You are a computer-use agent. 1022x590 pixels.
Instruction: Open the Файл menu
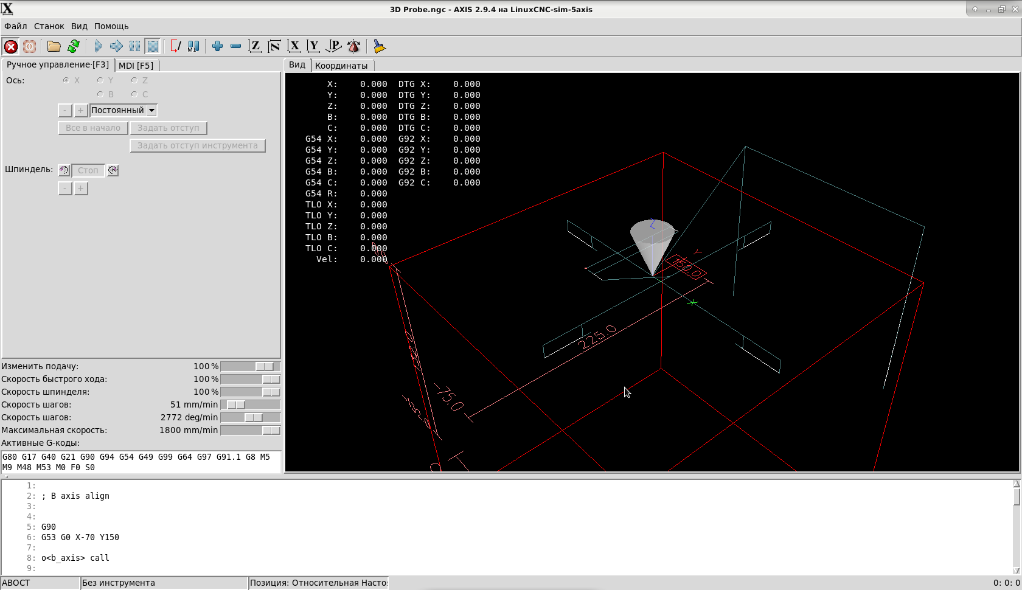pos(16,26)
